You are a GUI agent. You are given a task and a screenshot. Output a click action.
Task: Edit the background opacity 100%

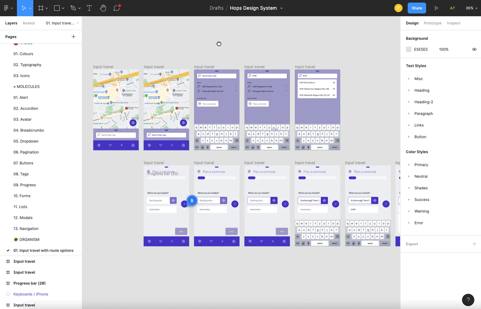click(x=443, y=49)
